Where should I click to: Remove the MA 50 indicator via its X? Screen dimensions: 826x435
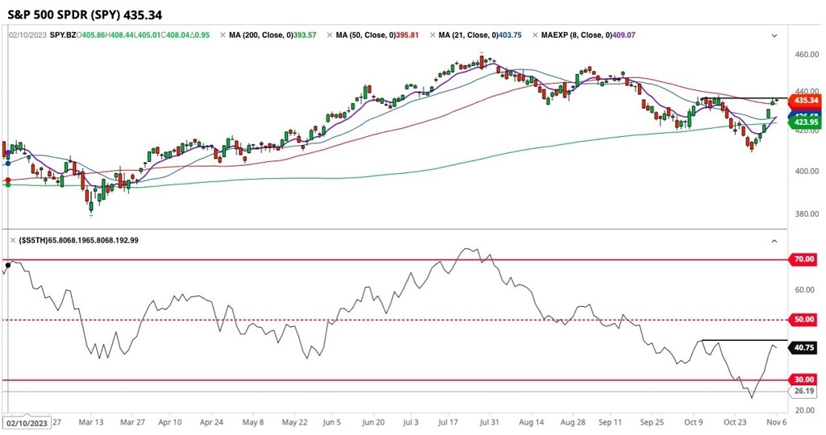(330, 35)
